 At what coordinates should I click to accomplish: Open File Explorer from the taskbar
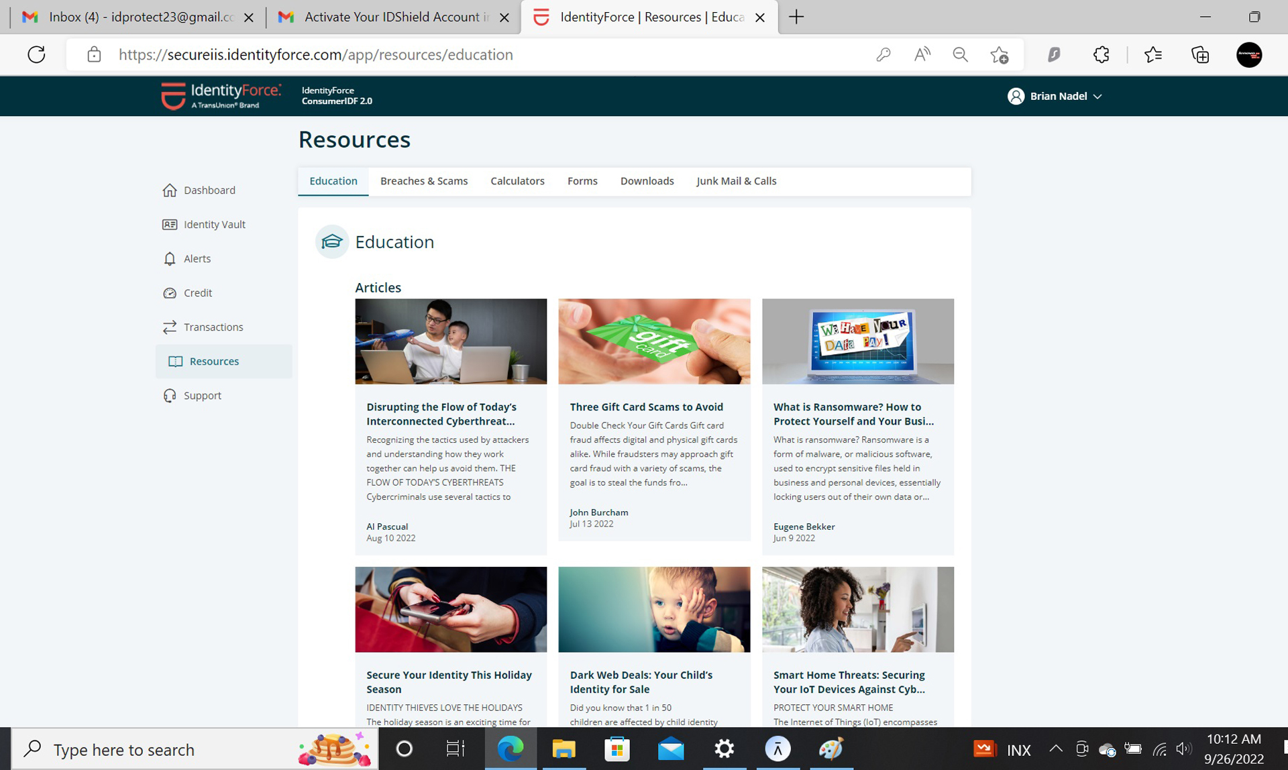[563, 749]
